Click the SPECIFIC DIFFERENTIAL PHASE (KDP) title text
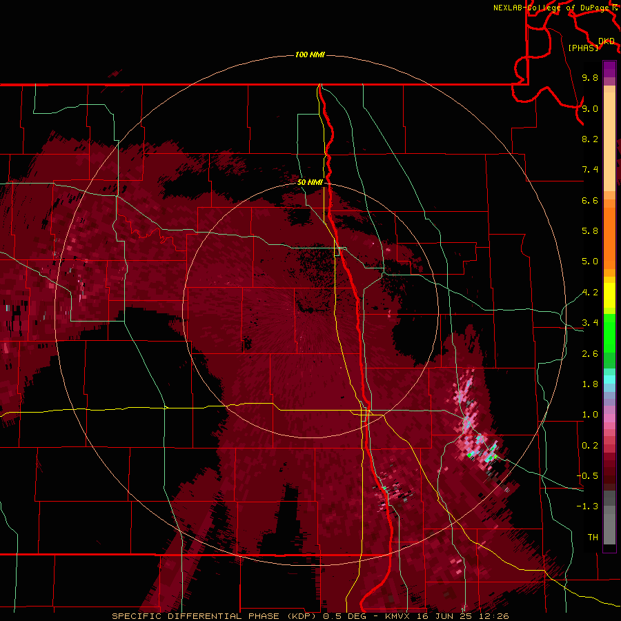 (x=215, y=616)
